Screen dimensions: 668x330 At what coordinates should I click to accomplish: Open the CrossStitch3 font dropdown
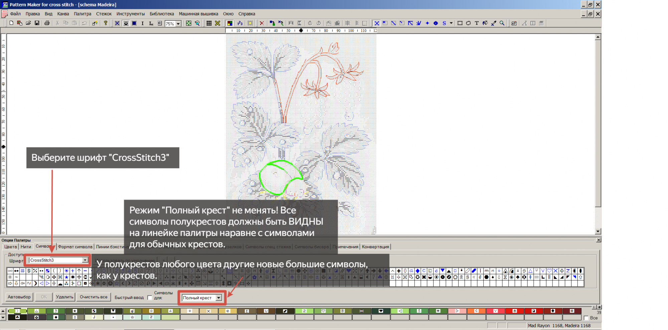85,260
